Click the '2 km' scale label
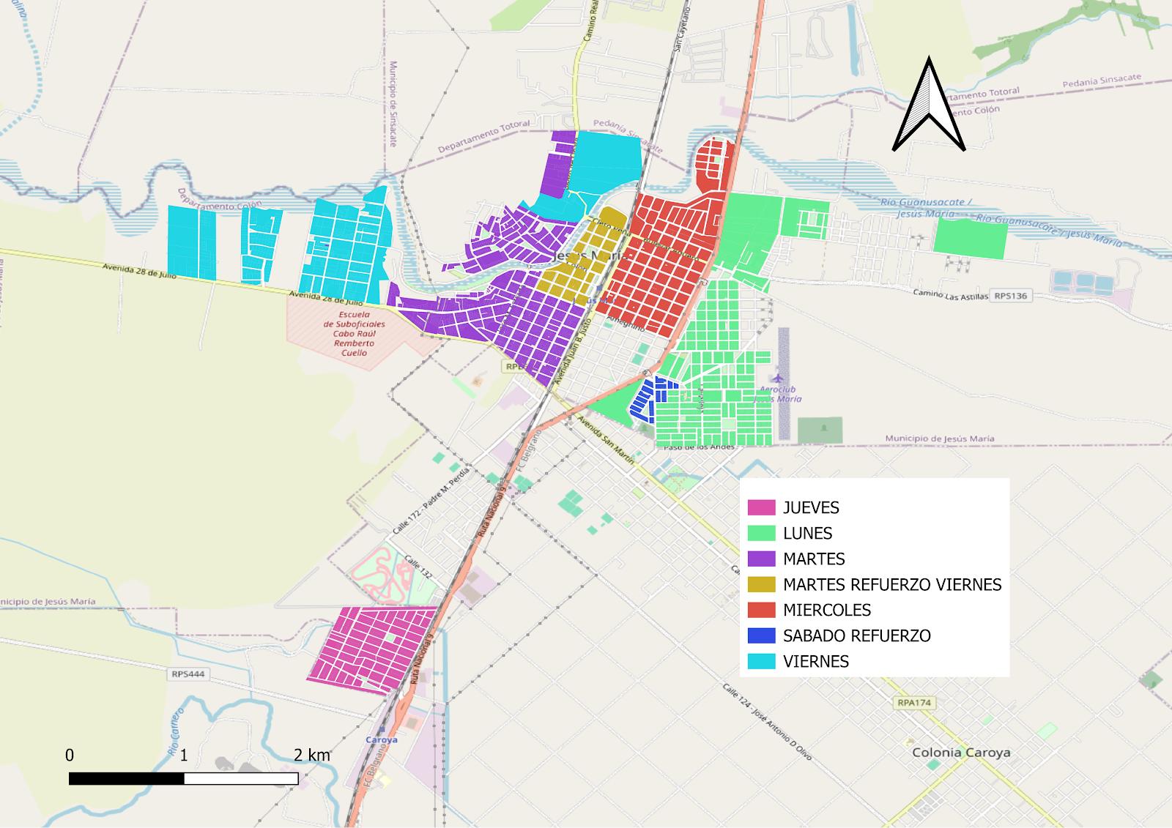 click(312, 755)
